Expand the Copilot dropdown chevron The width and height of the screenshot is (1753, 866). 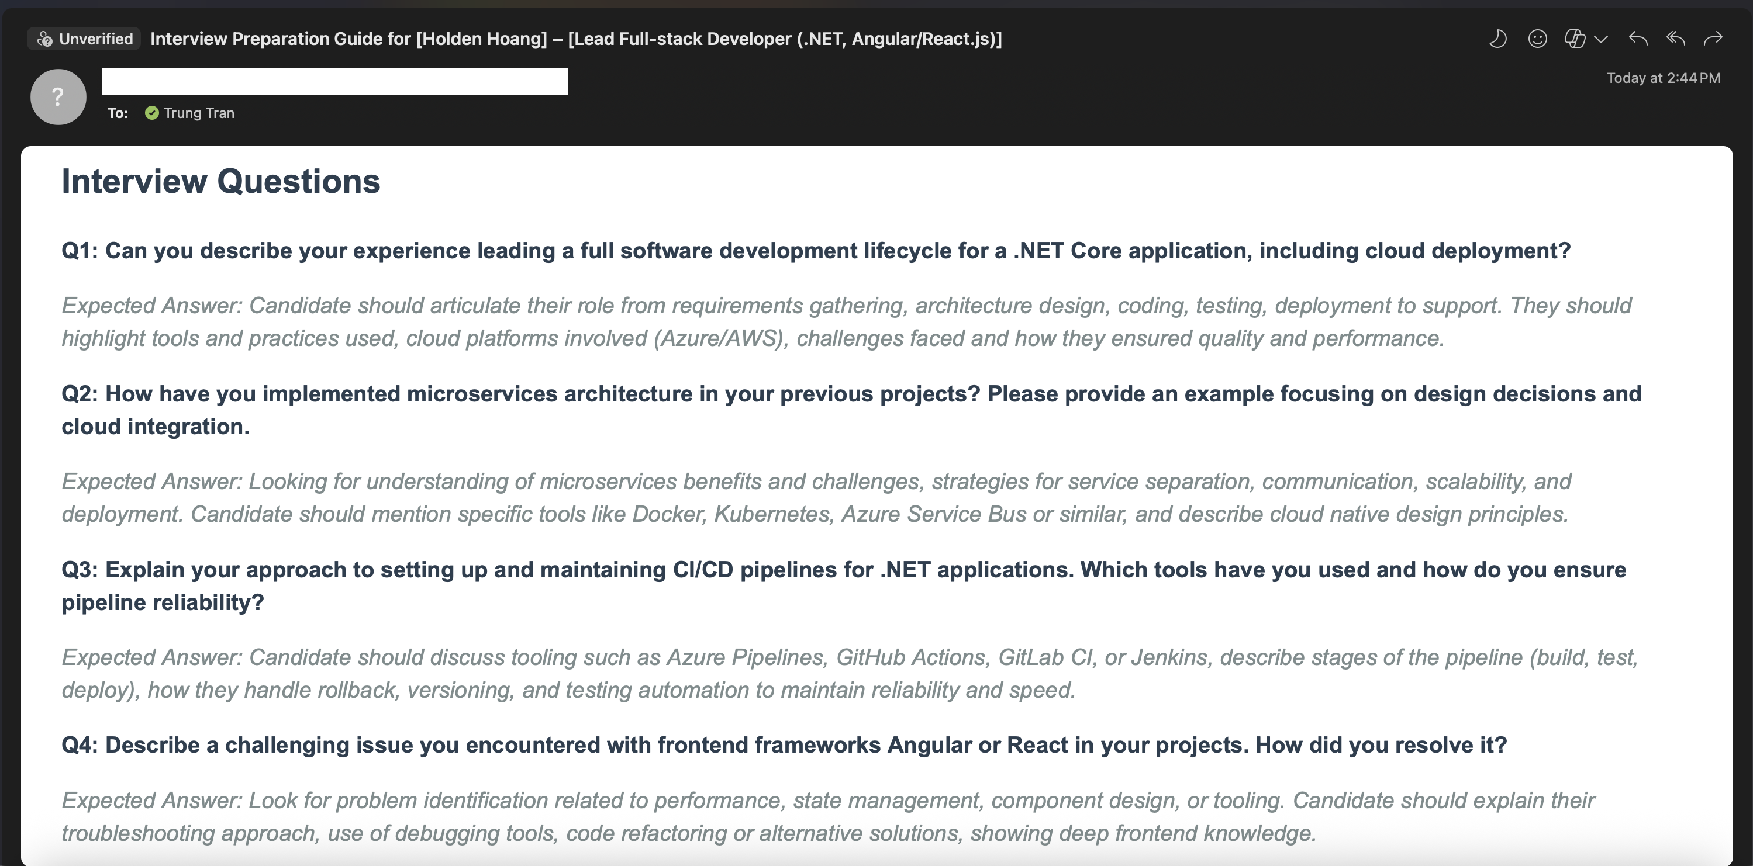tap(1600, 40)
